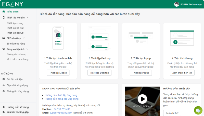Click the Thiết lập Mobile button
Screen dimensions: 204x116
(58, 73)
